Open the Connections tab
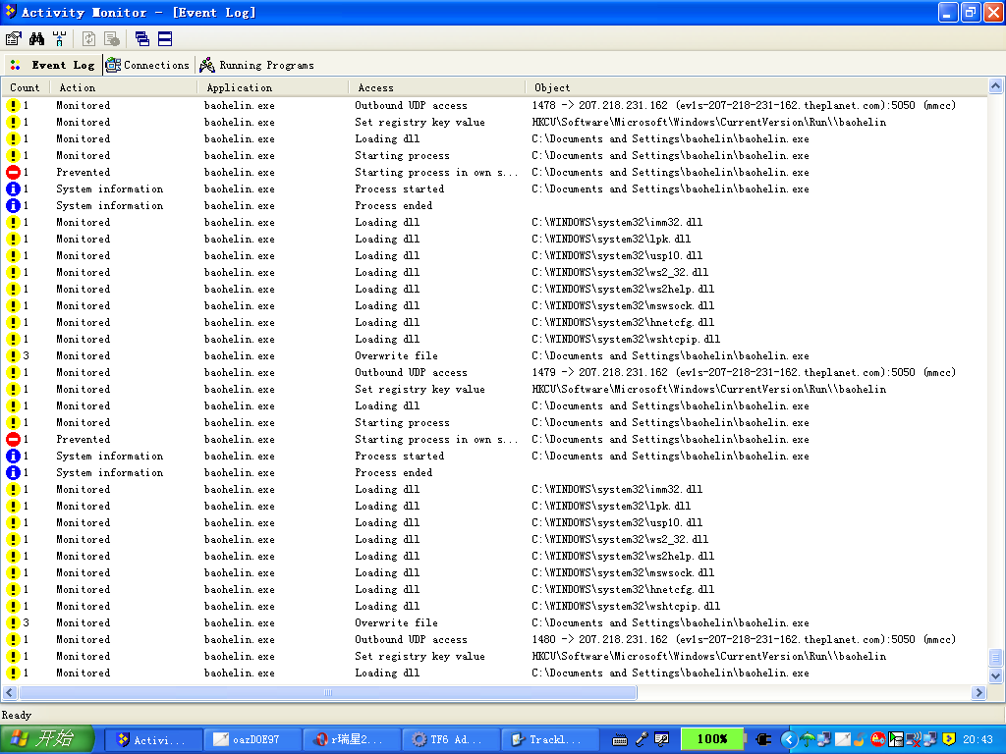The image size is (1006, 754). 148,65
